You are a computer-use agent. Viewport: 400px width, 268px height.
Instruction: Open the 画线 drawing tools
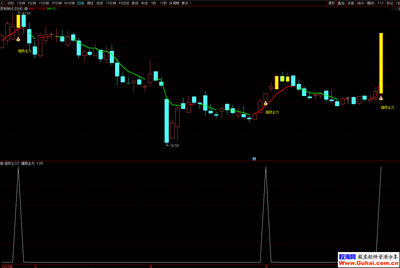tap(371, 3)
